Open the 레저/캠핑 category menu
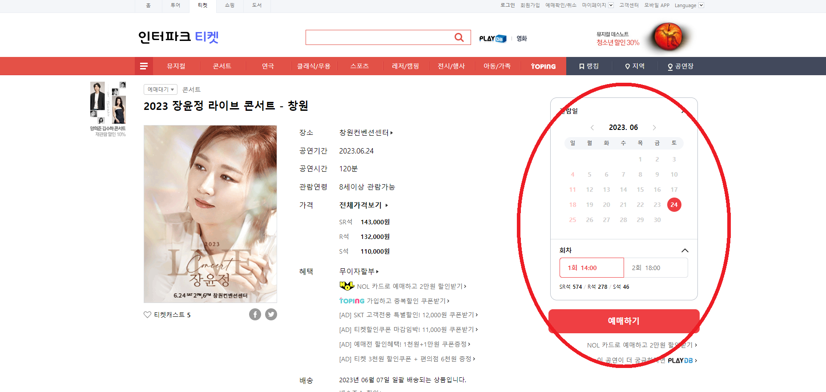 click(x=405, y=66)
